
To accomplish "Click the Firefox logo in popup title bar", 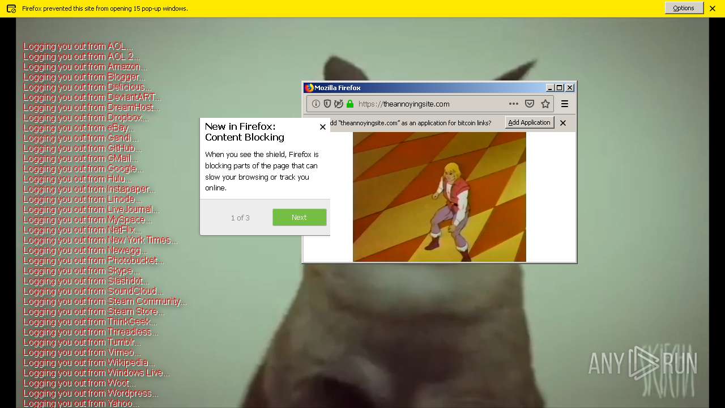I will [309, 87].
